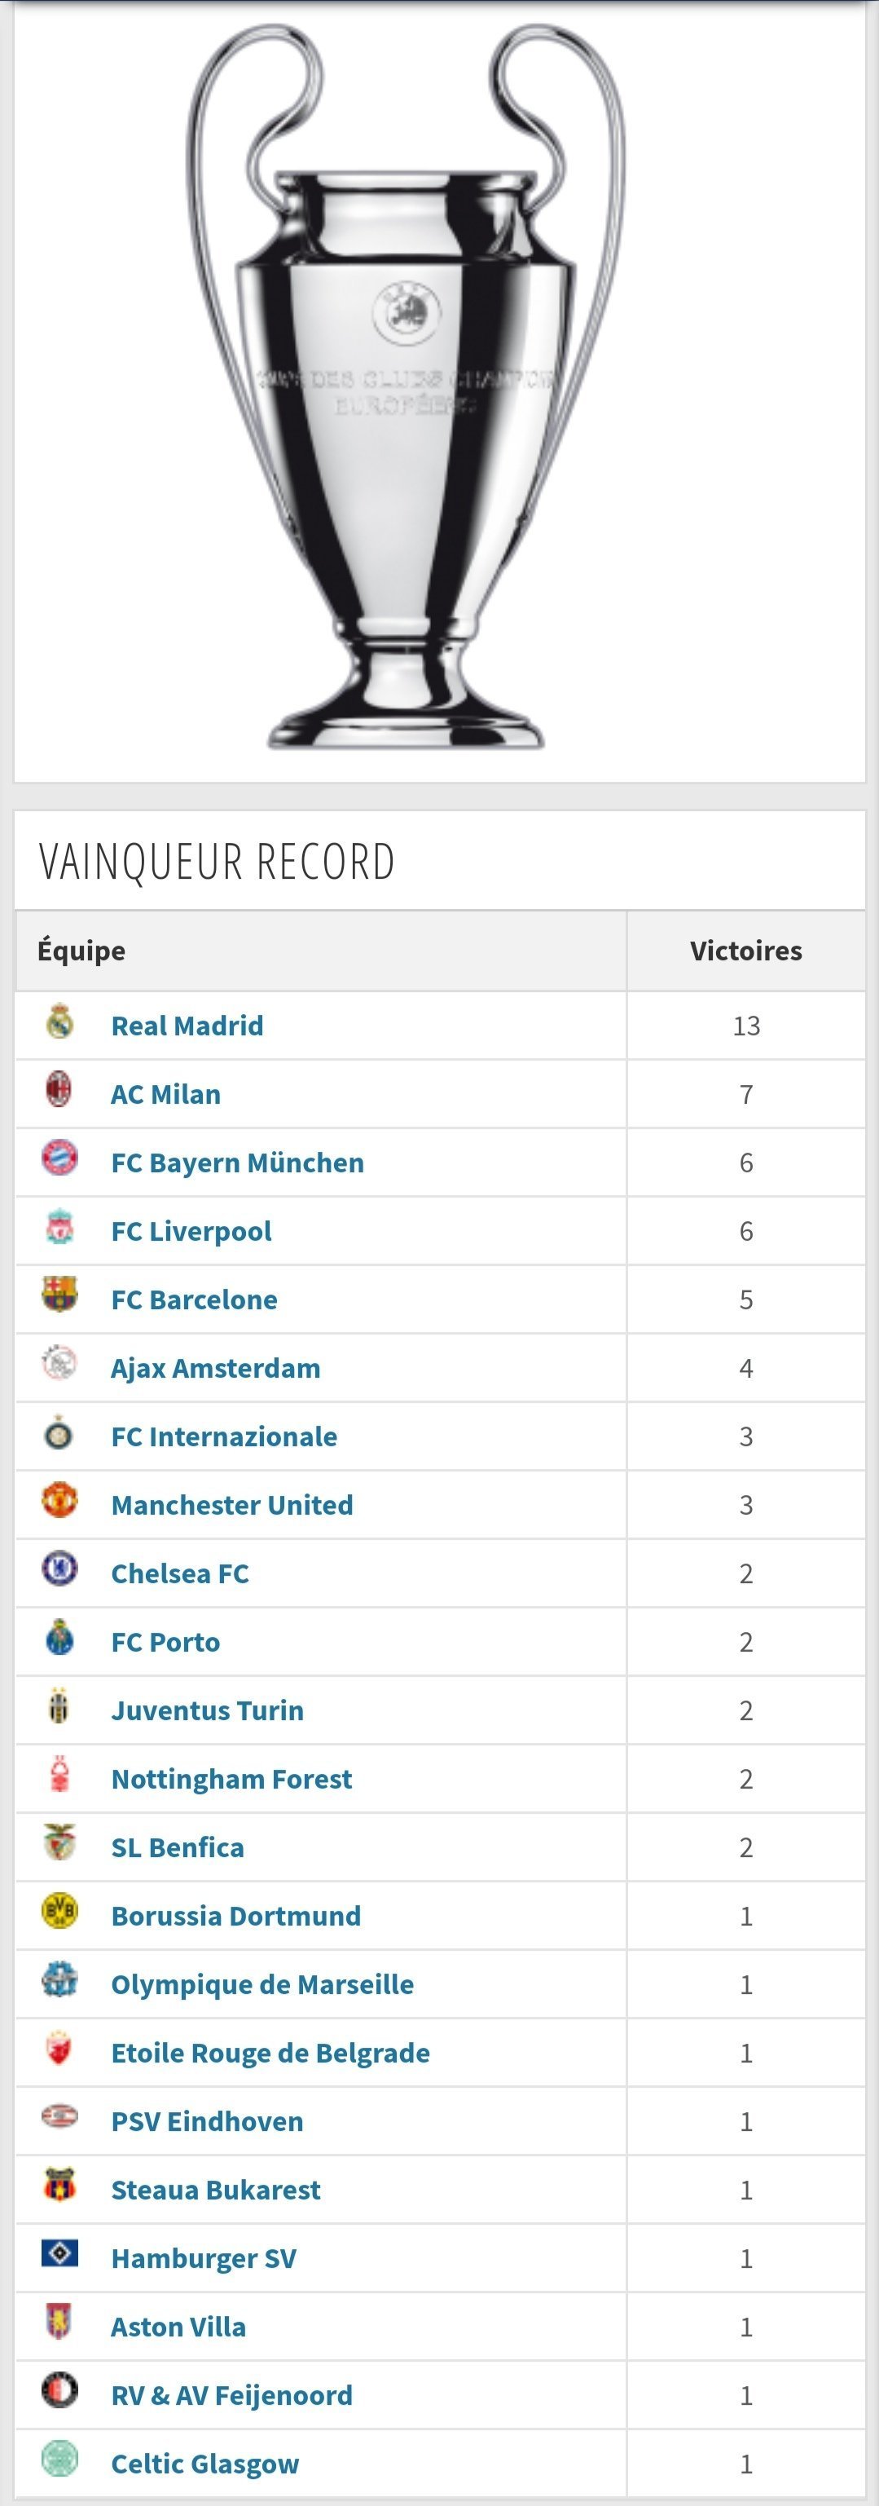Click the Real Madrid club crest icon
Screen dimensions: 879x2506
point(59,1021)
